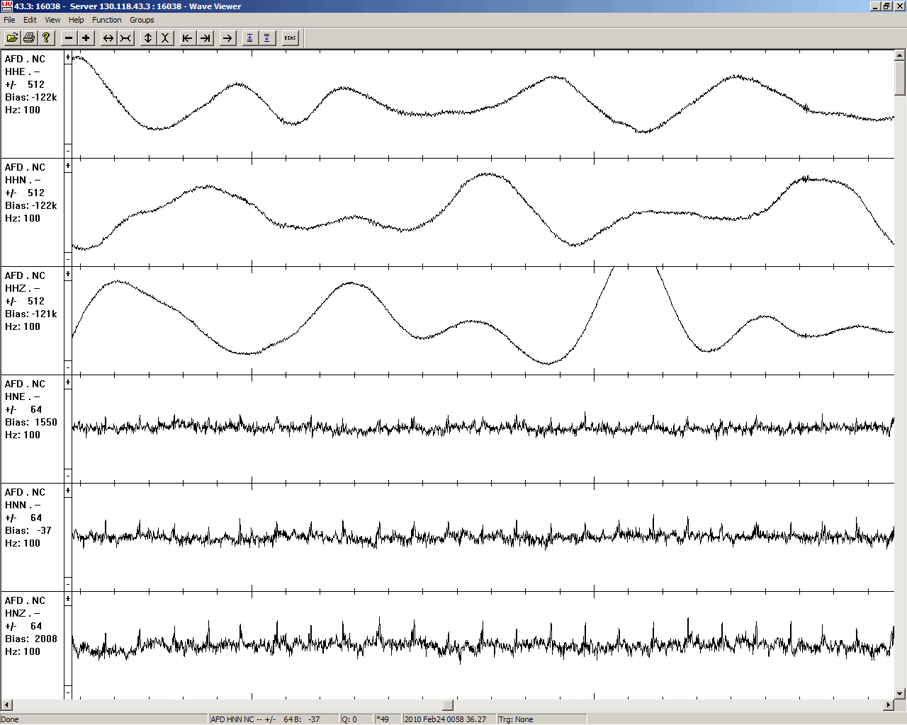Open help via the question mark icon

pos(46,38)
